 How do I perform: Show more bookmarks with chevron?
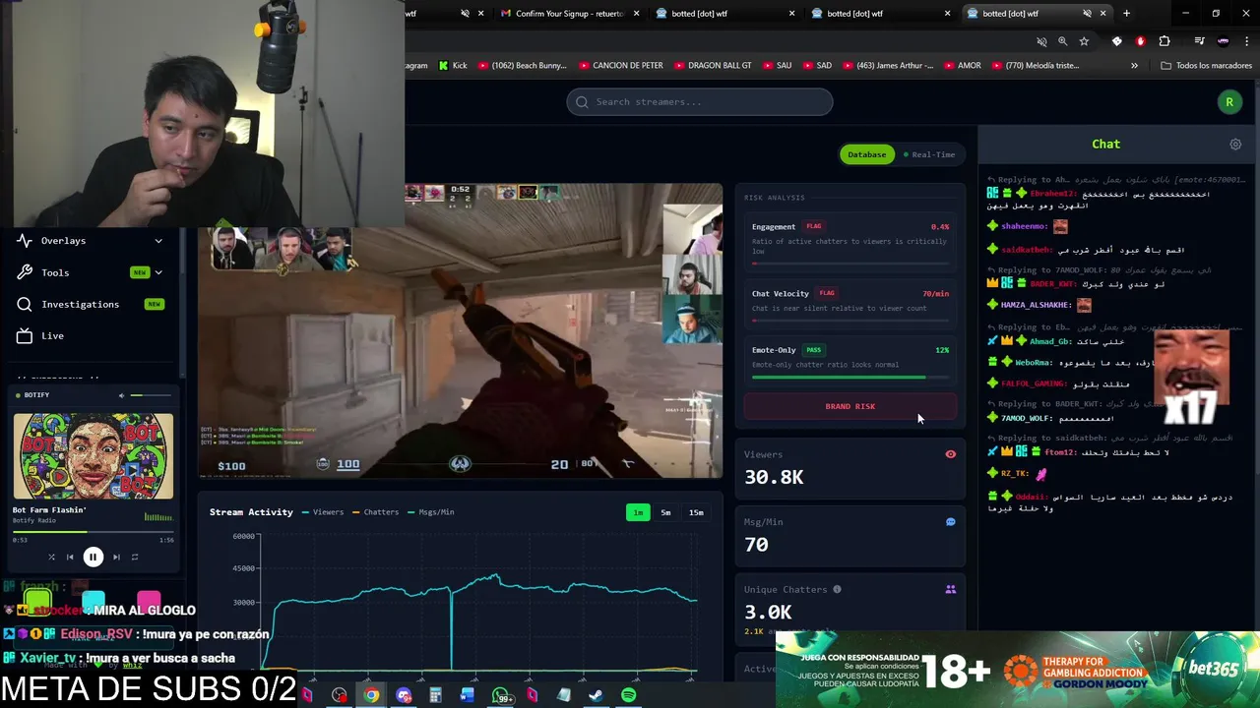pos(1134,65)
